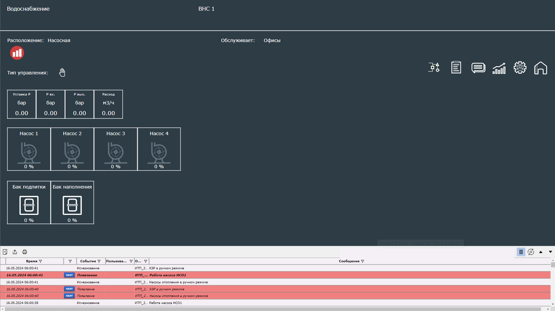Open the clipboard report icon
The image size is (555, 311).
click(456, 67)
